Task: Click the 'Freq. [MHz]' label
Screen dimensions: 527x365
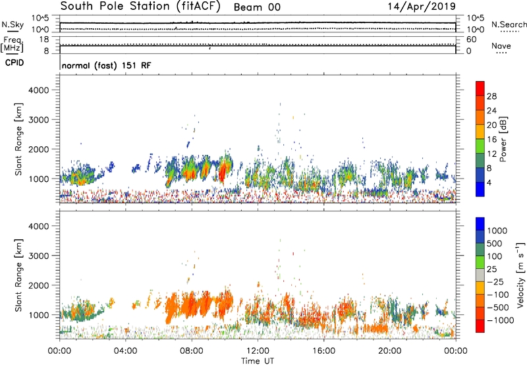Action: (13, 44)
